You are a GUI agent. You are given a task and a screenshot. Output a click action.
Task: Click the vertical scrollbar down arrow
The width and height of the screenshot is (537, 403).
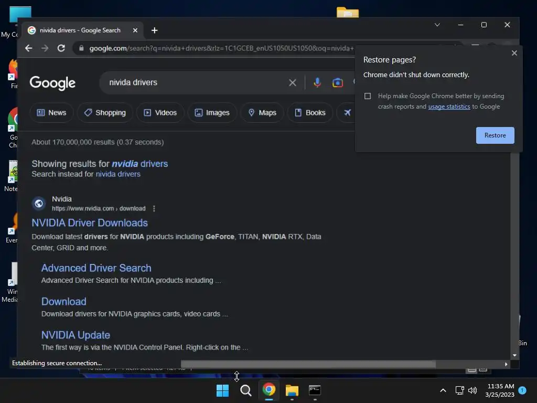coord(514,355)
